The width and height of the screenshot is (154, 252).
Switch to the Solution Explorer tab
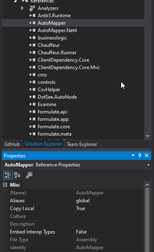coord(43,144)
